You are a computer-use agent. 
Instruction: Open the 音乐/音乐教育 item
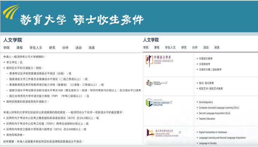pos(206,83)
